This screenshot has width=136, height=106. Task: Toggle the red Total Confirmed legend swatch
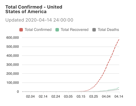tap(21, 30)
